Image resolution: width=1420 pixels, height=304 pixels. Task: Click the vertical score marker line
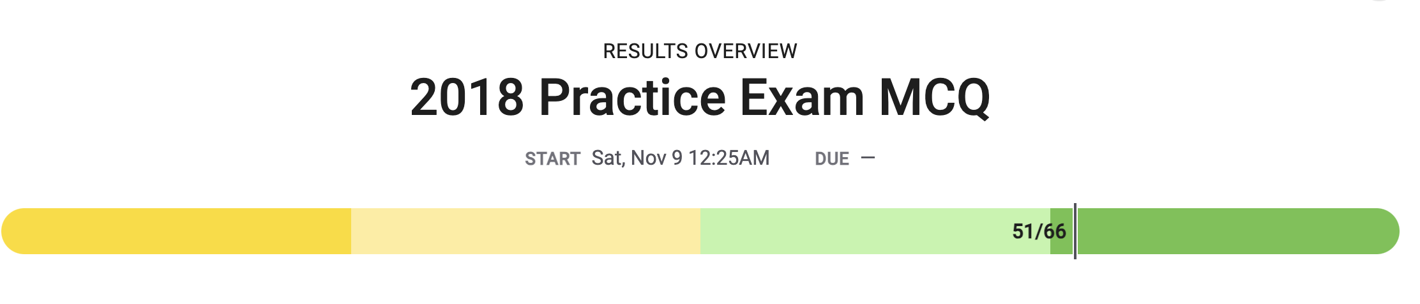click(x=1075, y=231)
